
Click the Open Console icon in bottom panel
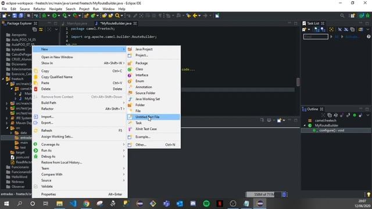[279, 120]
